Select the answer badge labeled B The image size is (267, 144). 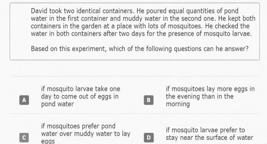click(149, 100)
